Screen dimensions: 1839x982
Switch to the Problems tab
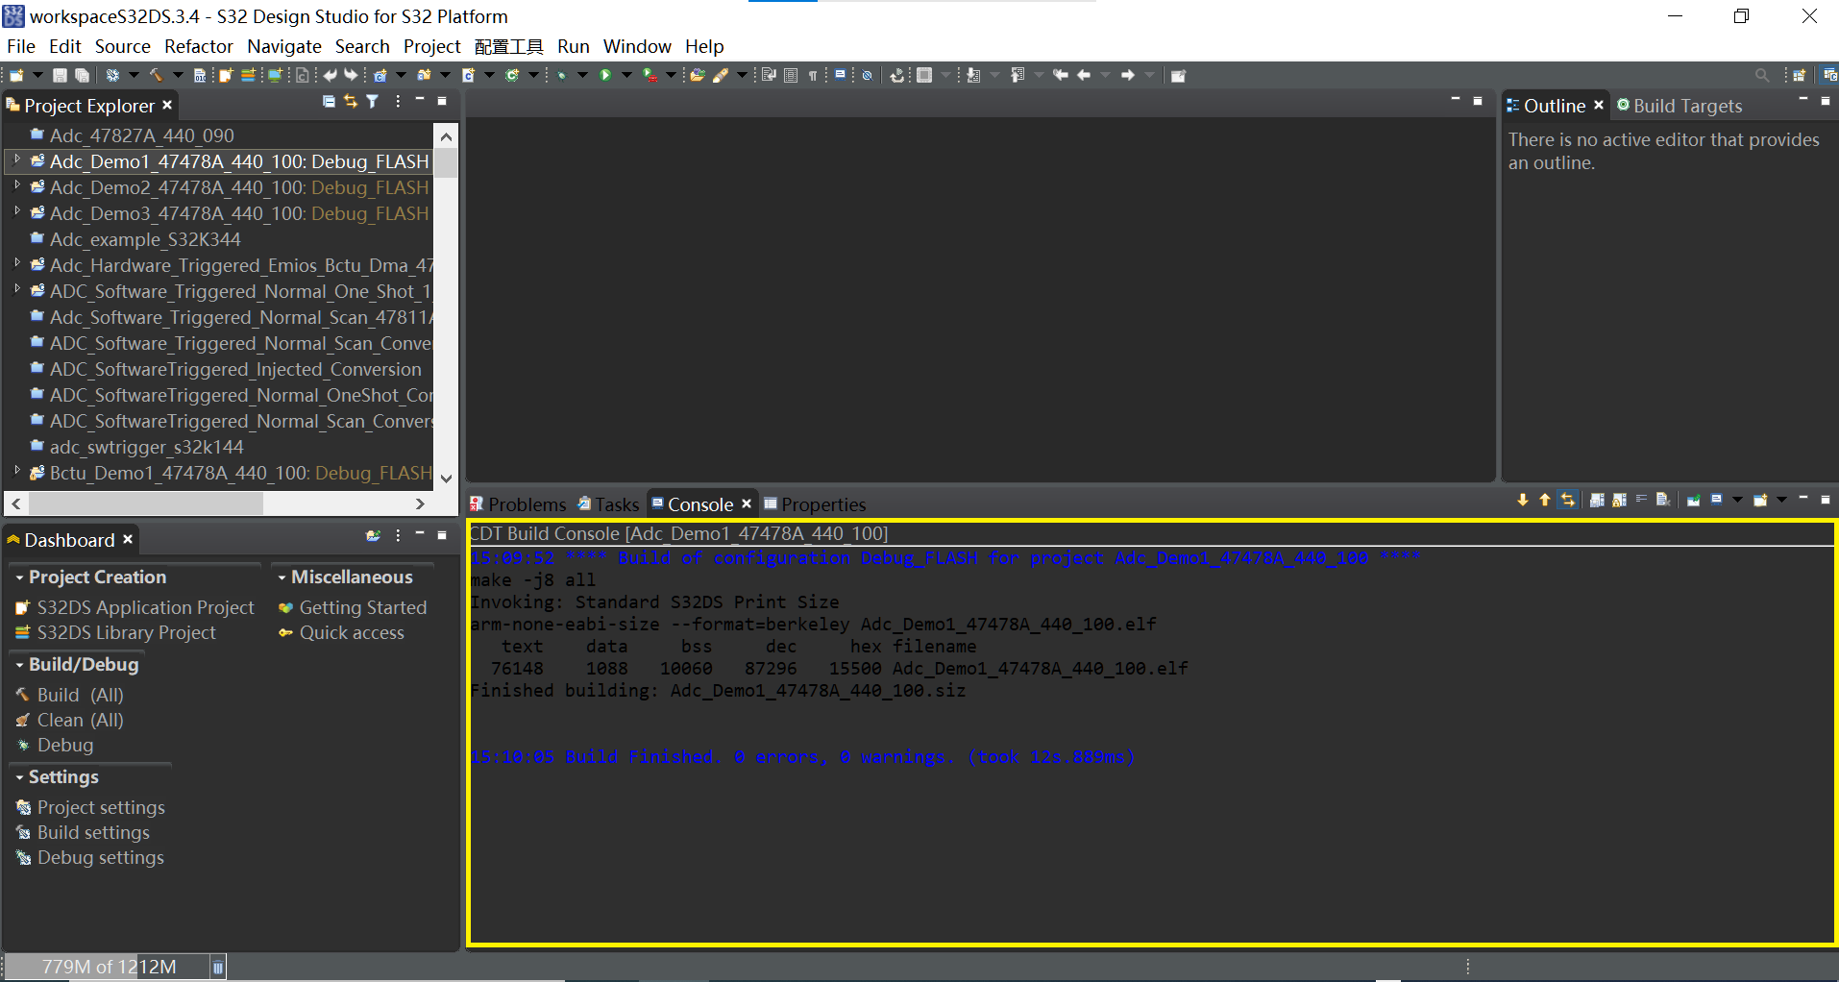tap(518, 504)
